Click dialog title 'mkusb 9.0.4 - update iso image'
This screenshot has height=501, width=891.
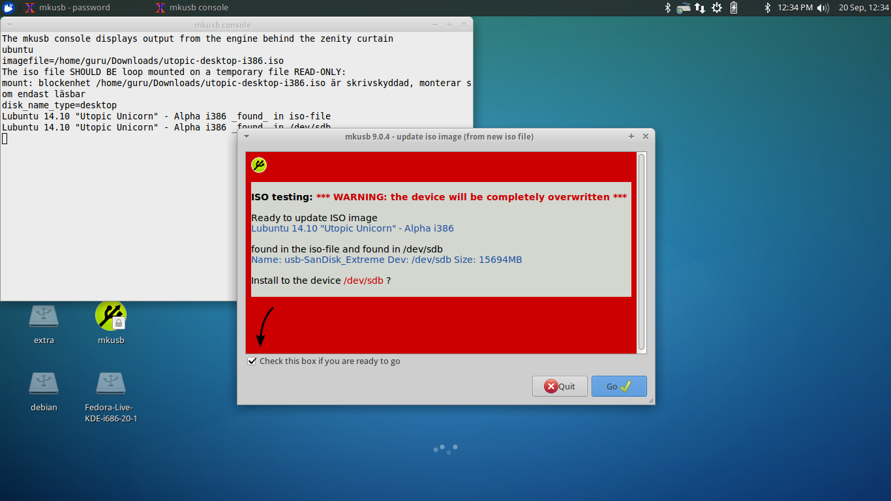pos(439,136)
